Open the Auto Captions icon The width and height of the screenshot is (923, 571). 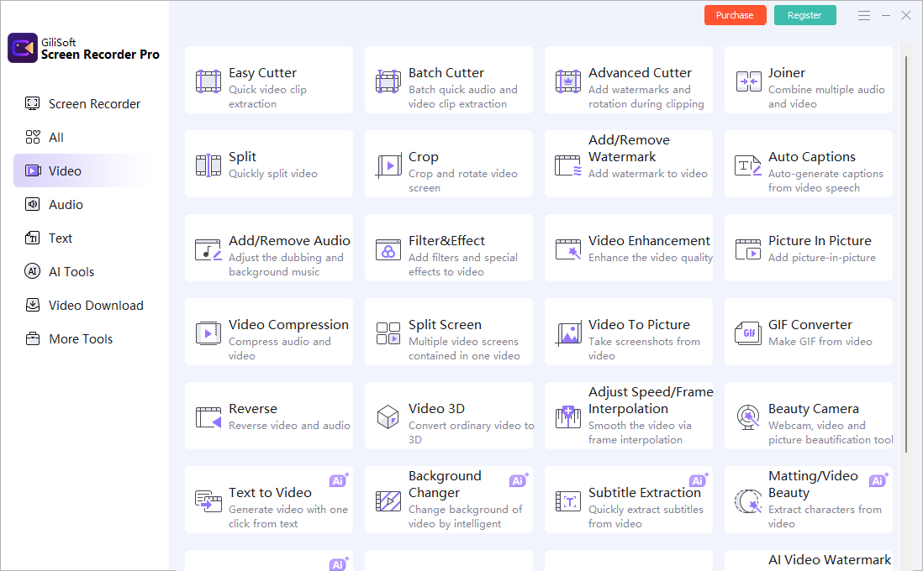coord(748,165)
